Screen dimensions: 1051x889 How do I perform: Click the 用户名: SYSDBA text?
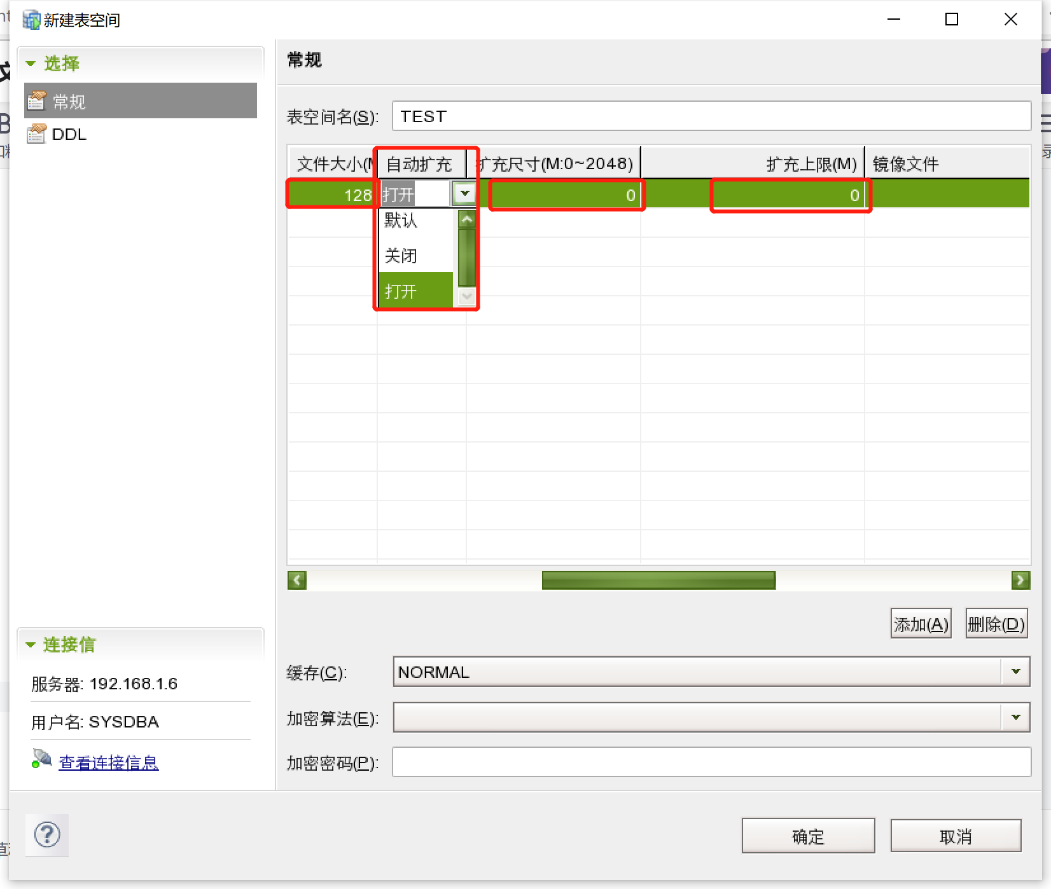[x=95, y=722]
